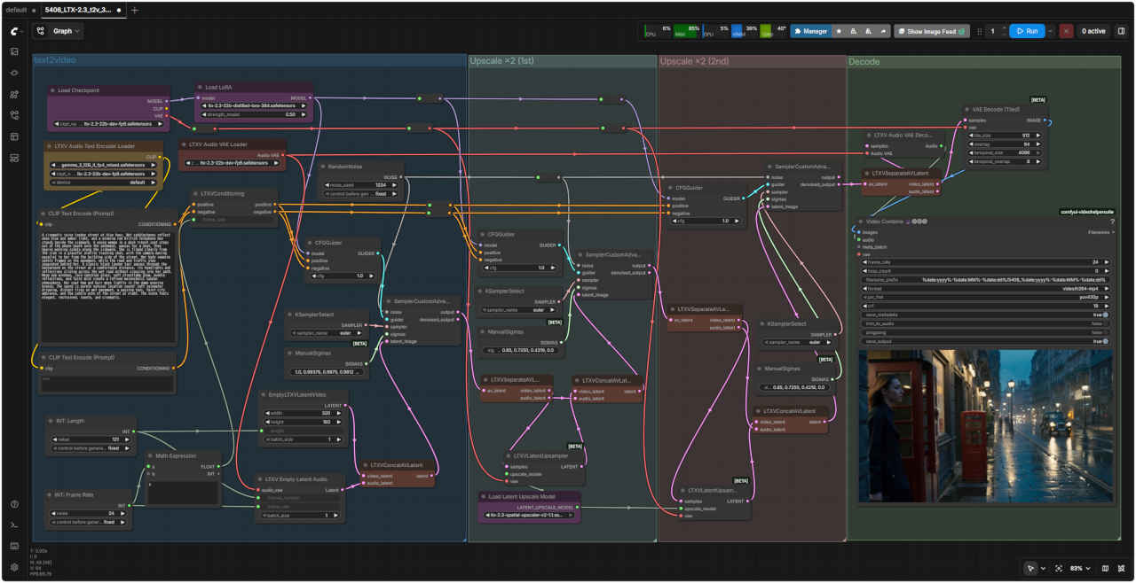Toggle save_metadata in Video Combine
Image resolution: width=1136 pixels, height=583 pixels.
pyautogui.click(x=985, y=315)
